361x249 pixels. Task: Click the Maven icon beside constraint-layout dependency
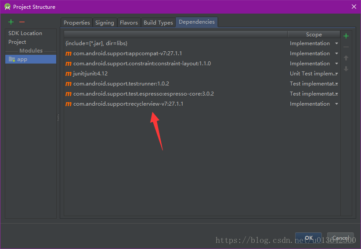[x=69, y=64]
